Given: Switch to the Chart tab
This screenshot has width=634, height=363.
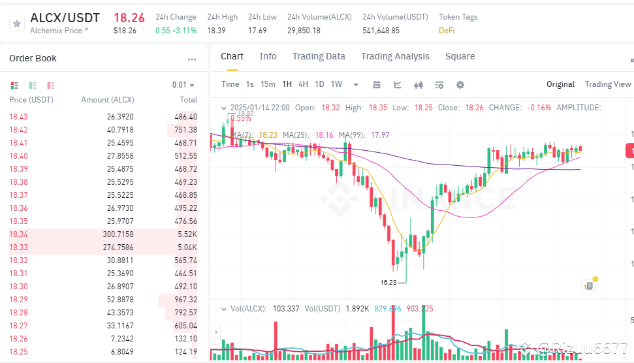Looking at the screenshot, I should click(232, 56).
